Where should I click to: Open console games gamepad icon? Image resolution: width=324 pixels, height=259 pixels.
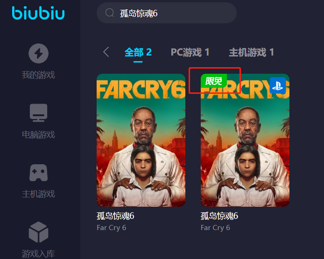[38, 173]
